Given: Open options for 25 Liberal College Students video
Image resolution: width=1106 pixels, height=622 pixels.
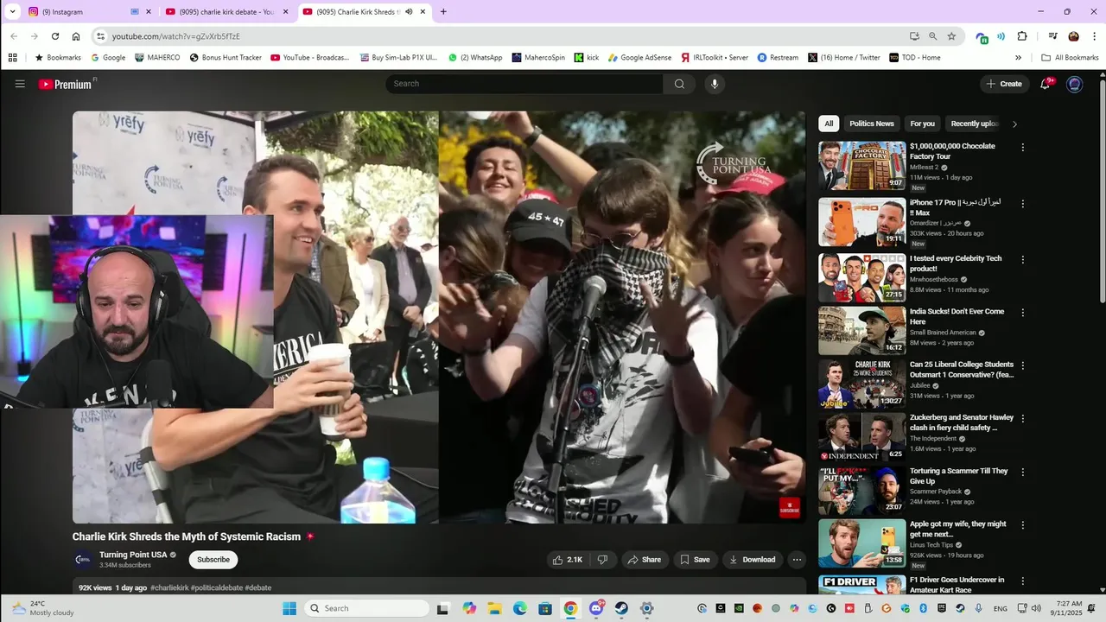Looking at the screenshot, I should click(x=1023, y=366).
